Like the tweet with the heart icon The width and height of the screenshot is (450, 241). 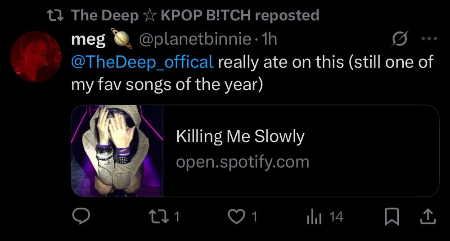point(236,217)
